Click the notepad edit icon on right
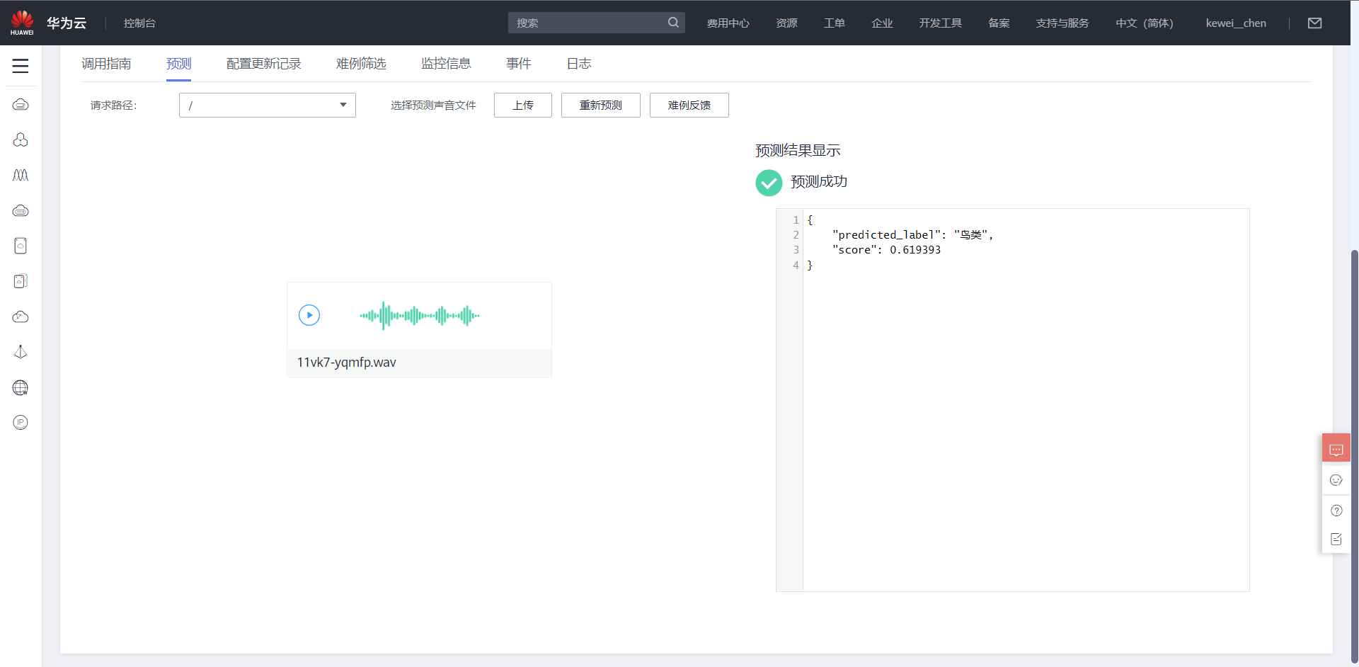Viewport: 1359px width, 667px height. point(1336,540)
